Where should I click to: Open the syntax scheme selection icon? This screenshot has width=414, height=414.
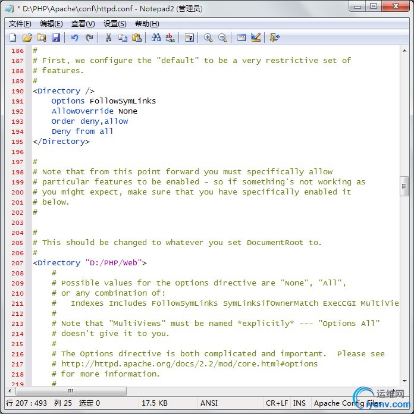coord(241,37)
